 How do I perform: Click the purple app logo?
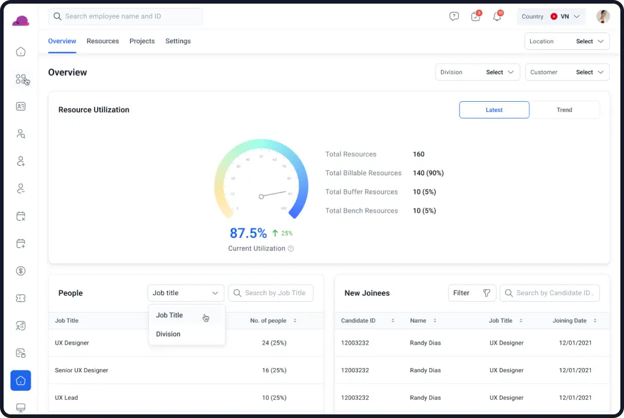click(x=20, y=20)
